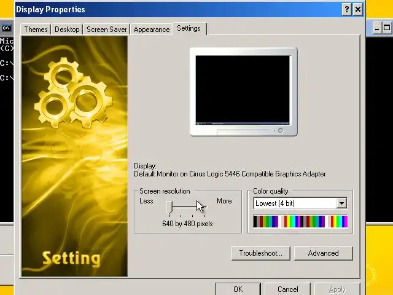Image resolution: width=393 pixels, height=295 pixels.
Task: Open the Color quality dropdown
Action: tap(300, 203)
